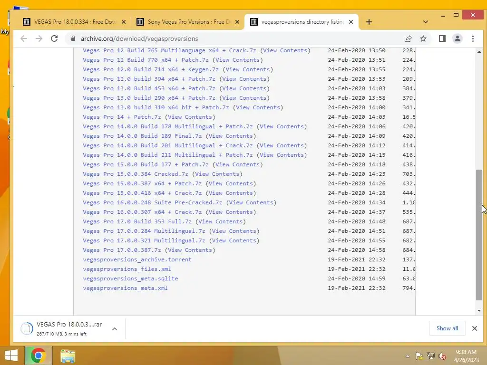Show all downloads
The image size is (487, 365).
tap(447, 328)
